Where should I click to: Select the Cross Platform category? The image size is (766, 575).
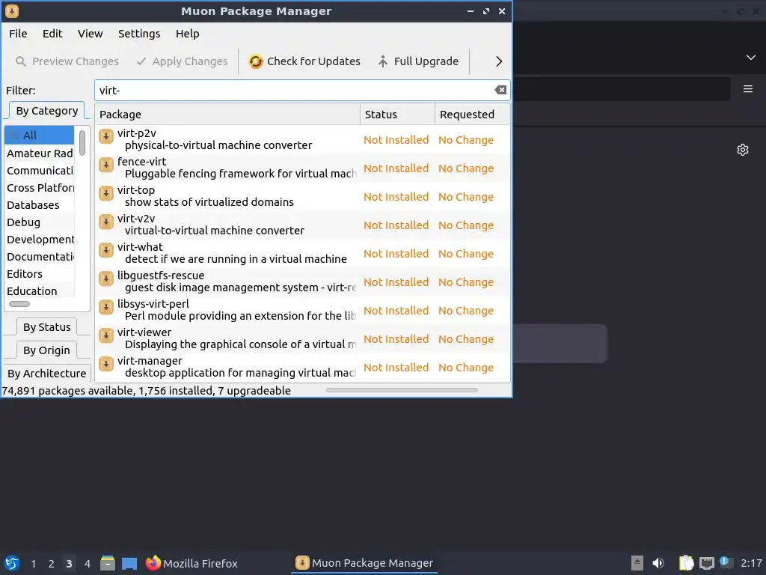39,188
